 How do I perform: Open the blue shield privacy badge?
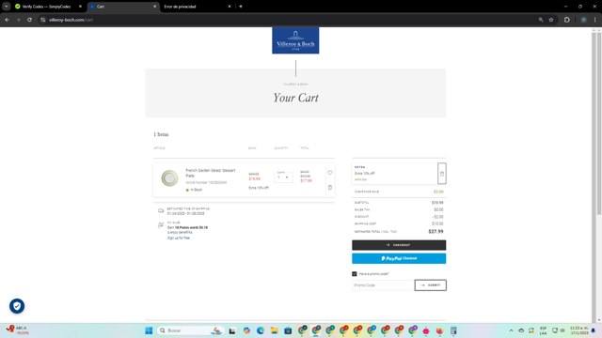click(17, 306)
